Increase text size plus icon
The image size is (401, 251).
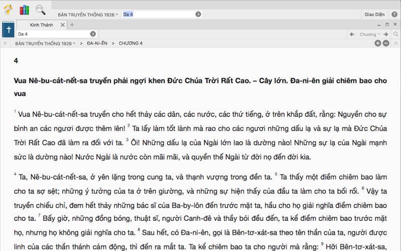(378, 43)
